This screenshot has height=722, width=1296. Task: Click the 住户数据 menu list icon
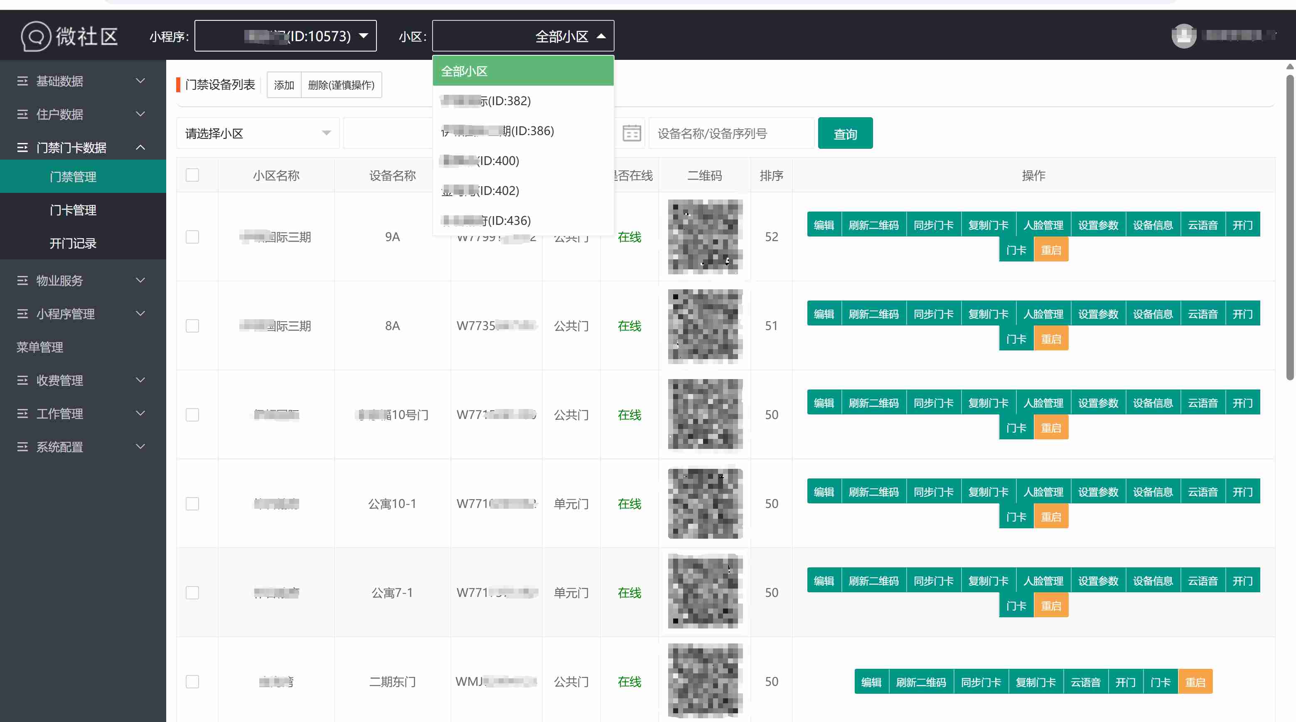(x=22, y=114)
